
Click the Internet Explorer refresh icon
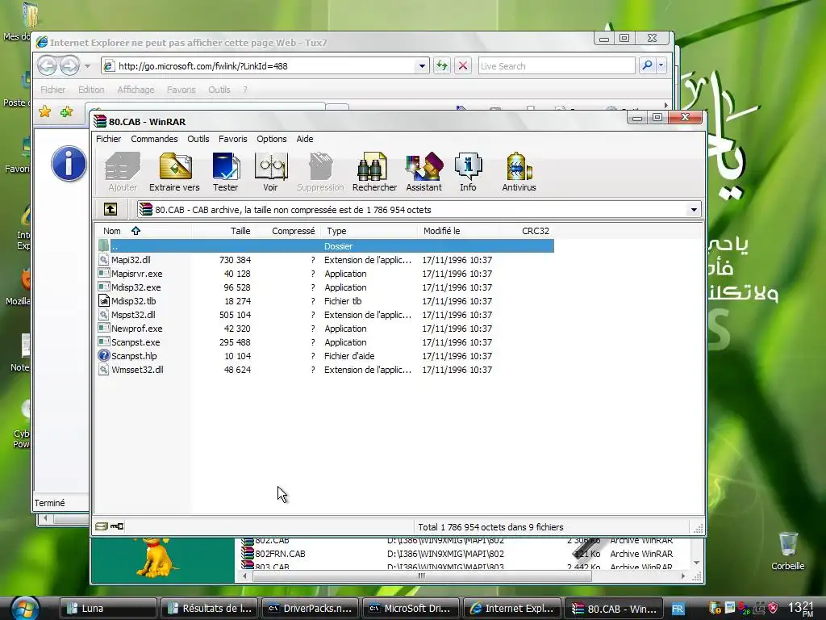[x=441, y=66]
